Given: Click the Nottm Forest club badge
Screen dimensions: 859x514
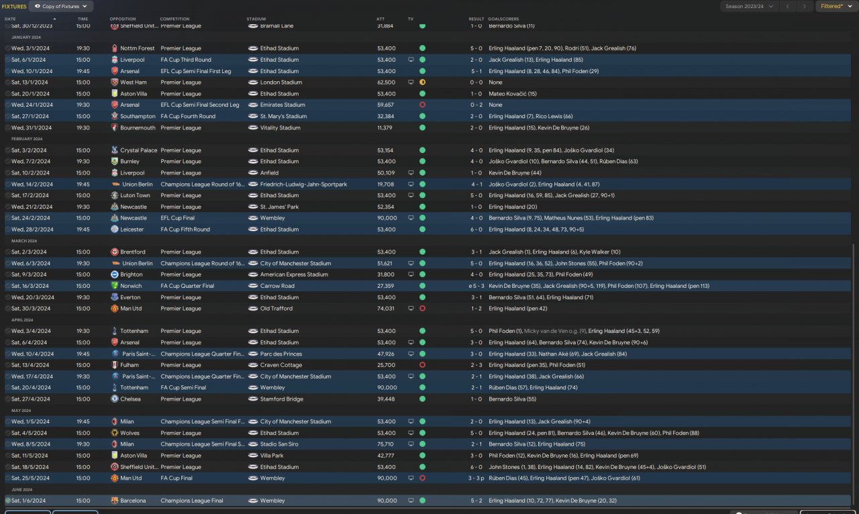Looking at the screenshot, I should pyautogui.click(x=114, y=48).
